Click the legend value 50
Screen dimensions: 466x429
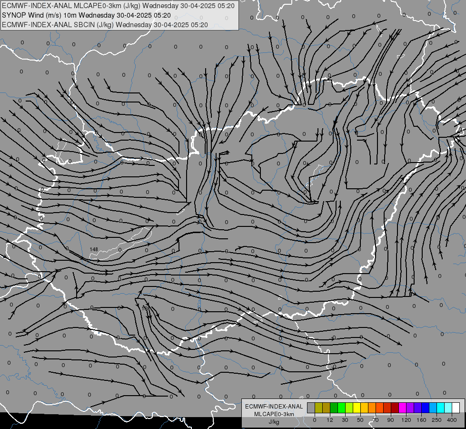click(x=360, y=420)
